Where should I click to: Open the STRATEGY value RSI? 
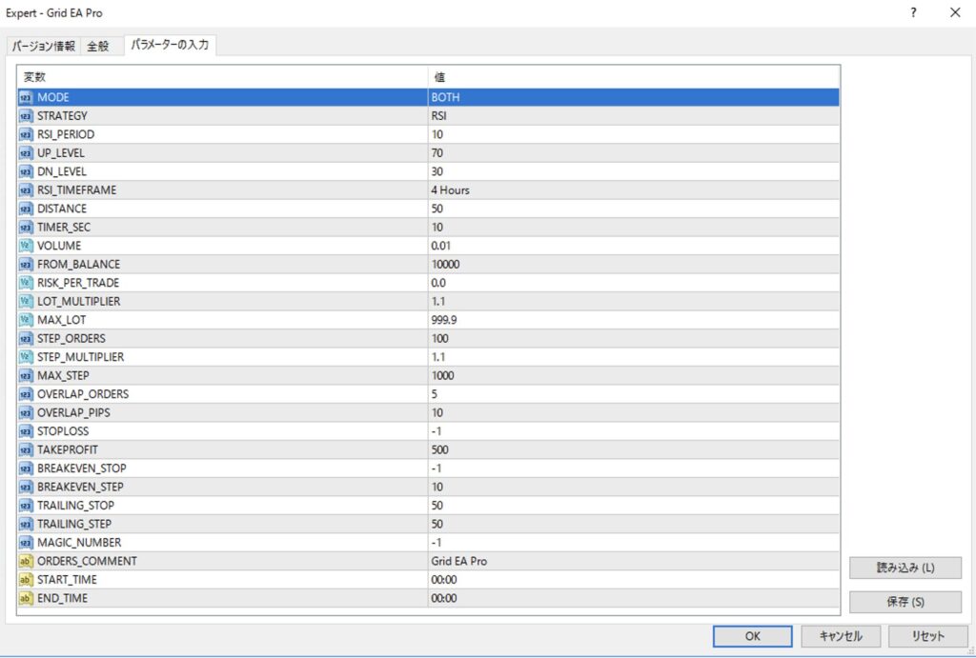634,116
